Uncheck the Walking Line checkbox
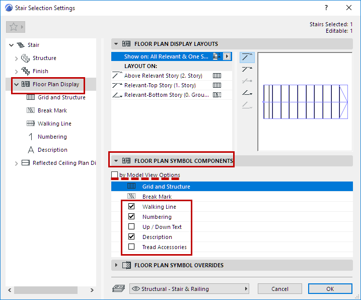 coord(131,206)
